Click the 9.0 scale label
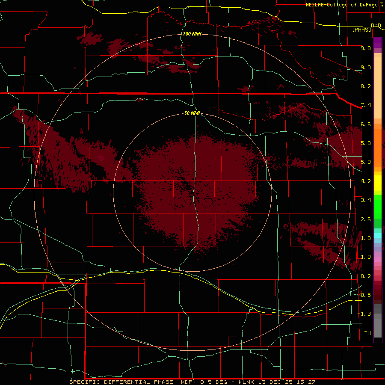This screenshot has height=385, width=385. [366, 68]
